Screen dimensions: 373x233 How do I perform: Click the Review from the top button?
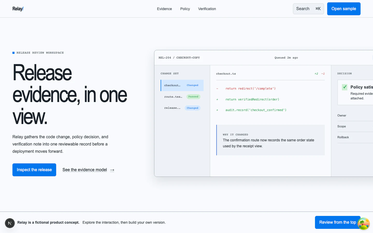[x=338, y=222]
